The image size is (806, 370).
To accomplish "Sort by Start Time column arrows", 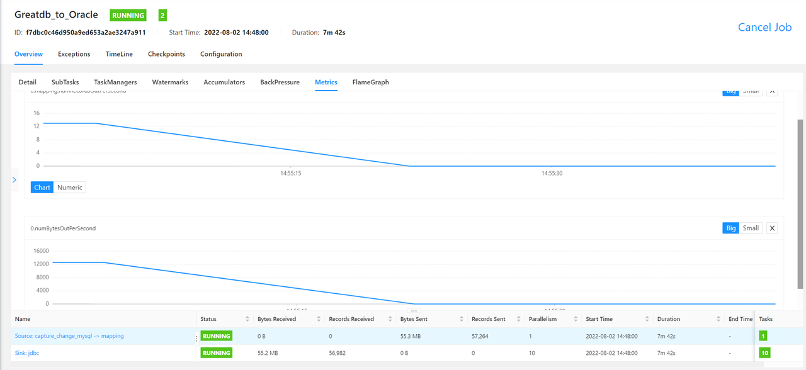I will point(647,319).
